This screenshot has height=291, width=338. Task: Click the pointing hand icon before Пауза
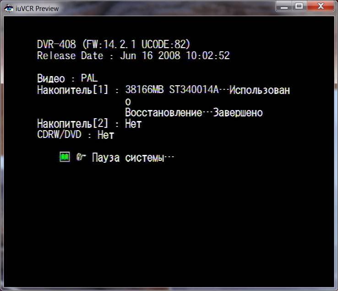point(81,157)
